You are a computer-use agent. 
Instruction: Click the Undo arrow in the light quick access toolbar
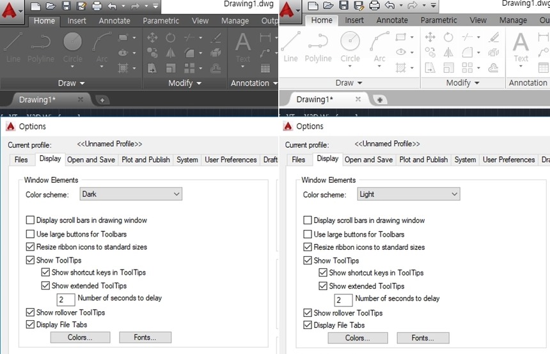click(x=389, y=5)
